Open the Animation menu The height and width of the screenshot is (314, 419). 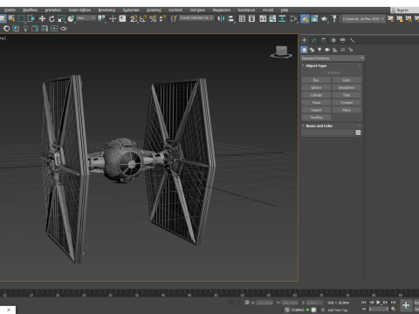click(53, 10)
